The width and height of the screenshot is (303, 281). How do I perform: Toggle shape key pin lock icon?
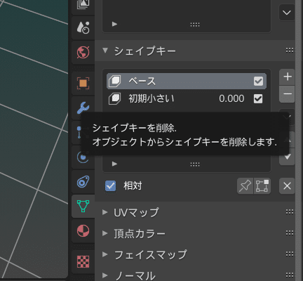point(245,186)
